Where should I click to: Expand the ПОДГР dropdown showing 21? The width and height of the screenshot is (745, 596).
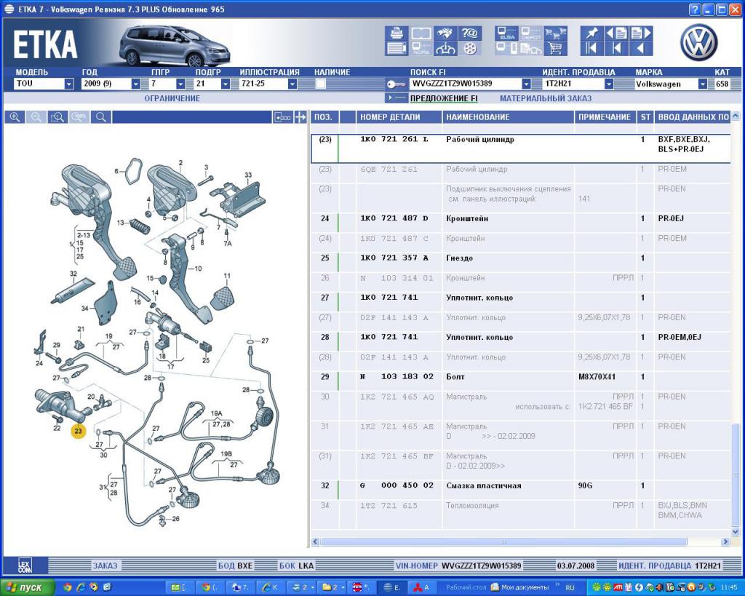pyautogui.click(x=226, y=84)
